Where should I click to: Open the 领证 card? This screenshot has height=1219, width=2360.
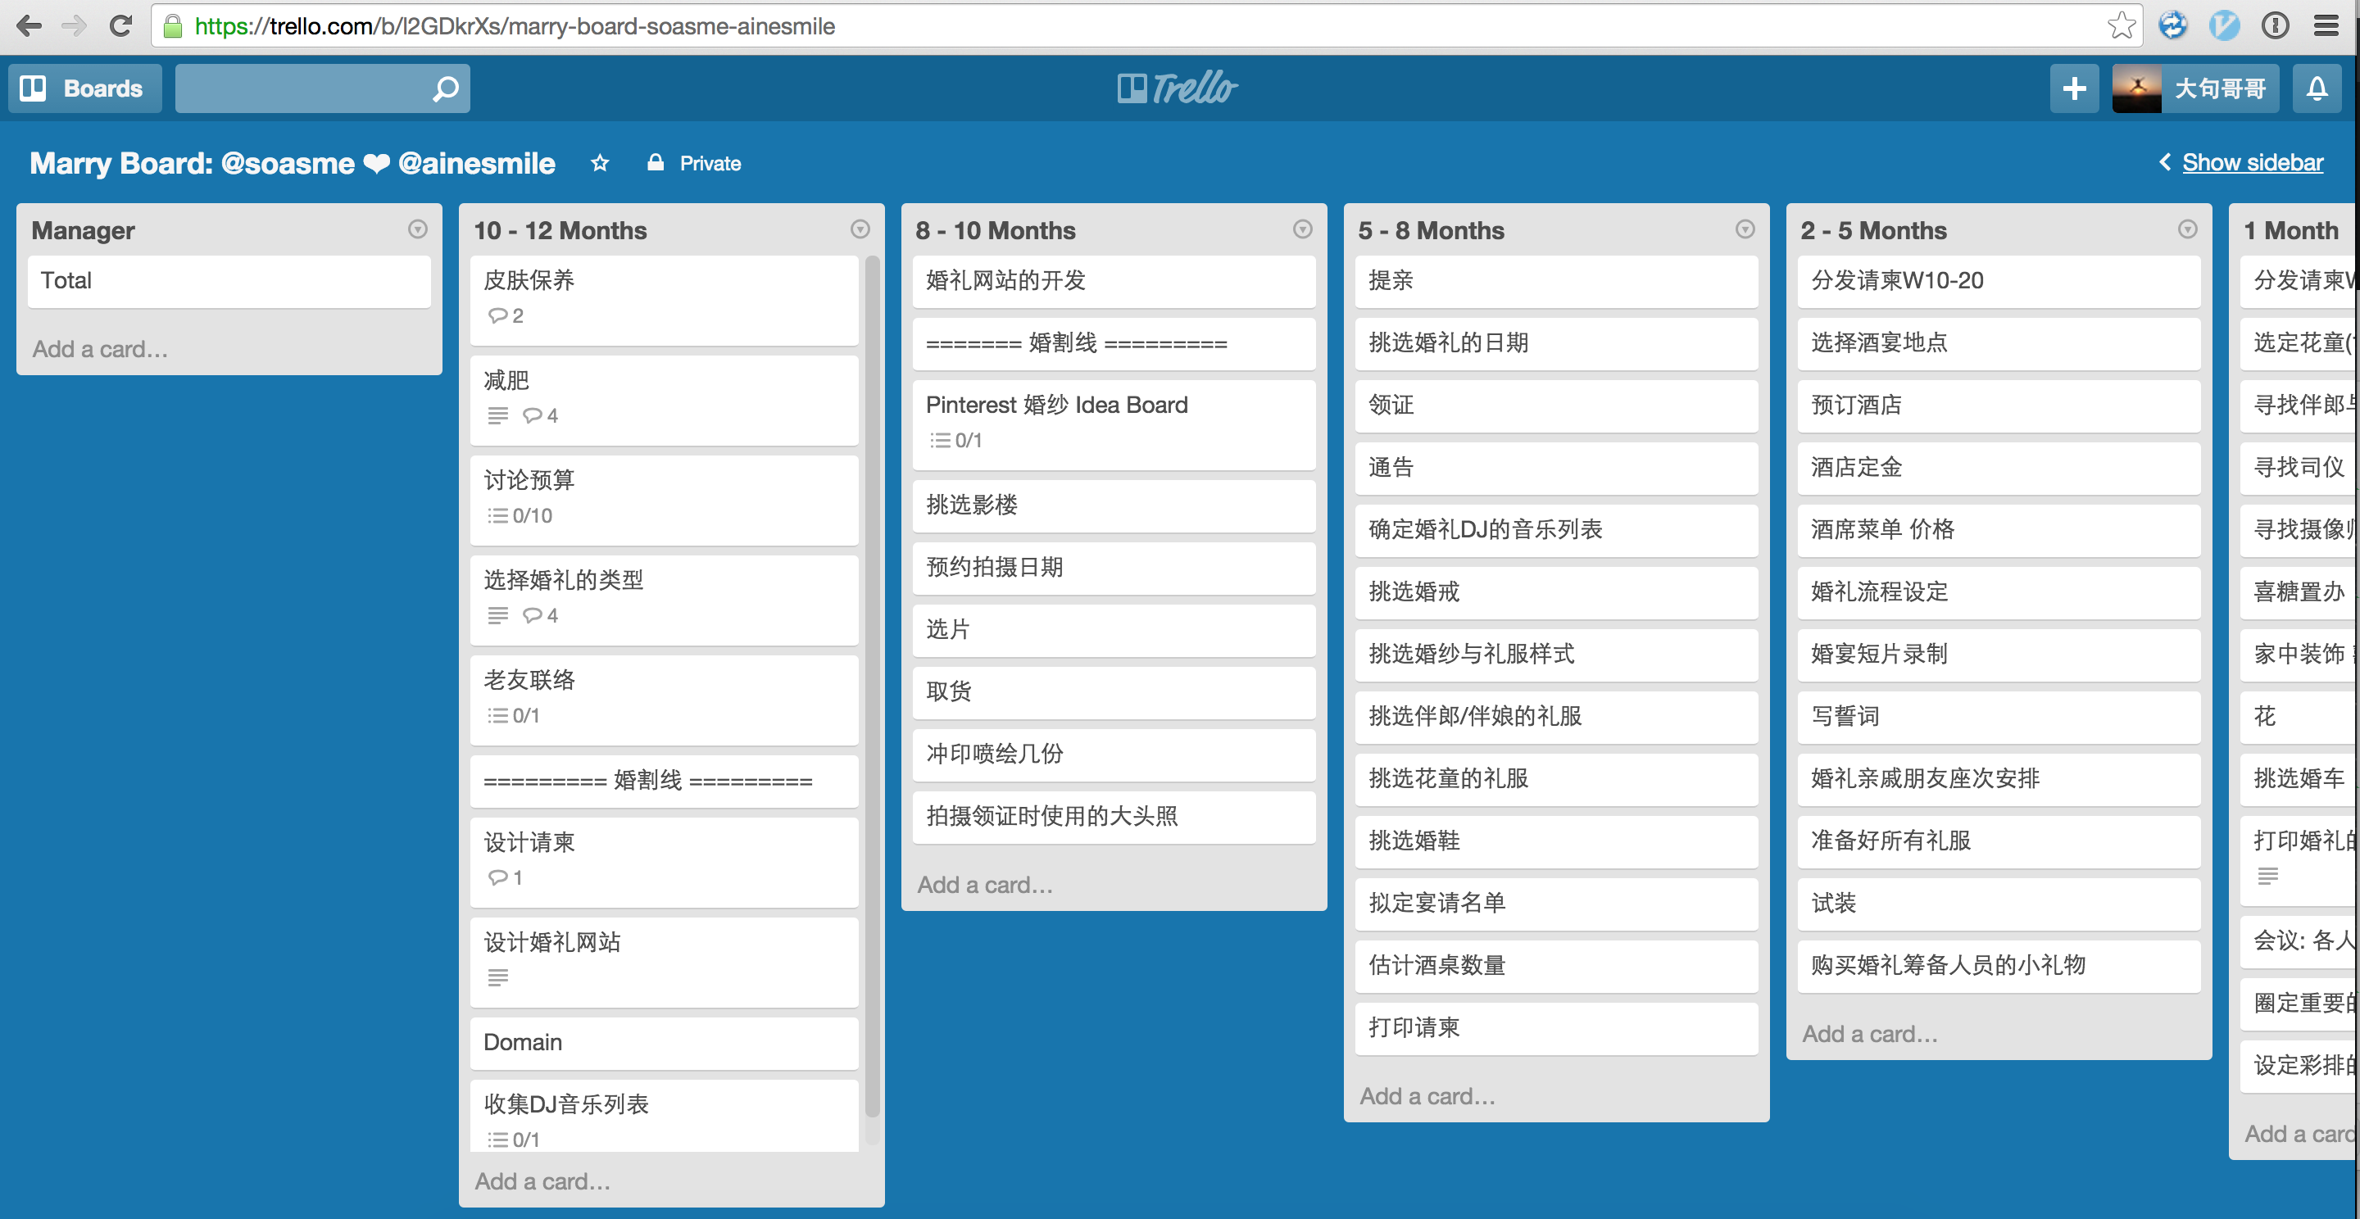point(1557,406)
